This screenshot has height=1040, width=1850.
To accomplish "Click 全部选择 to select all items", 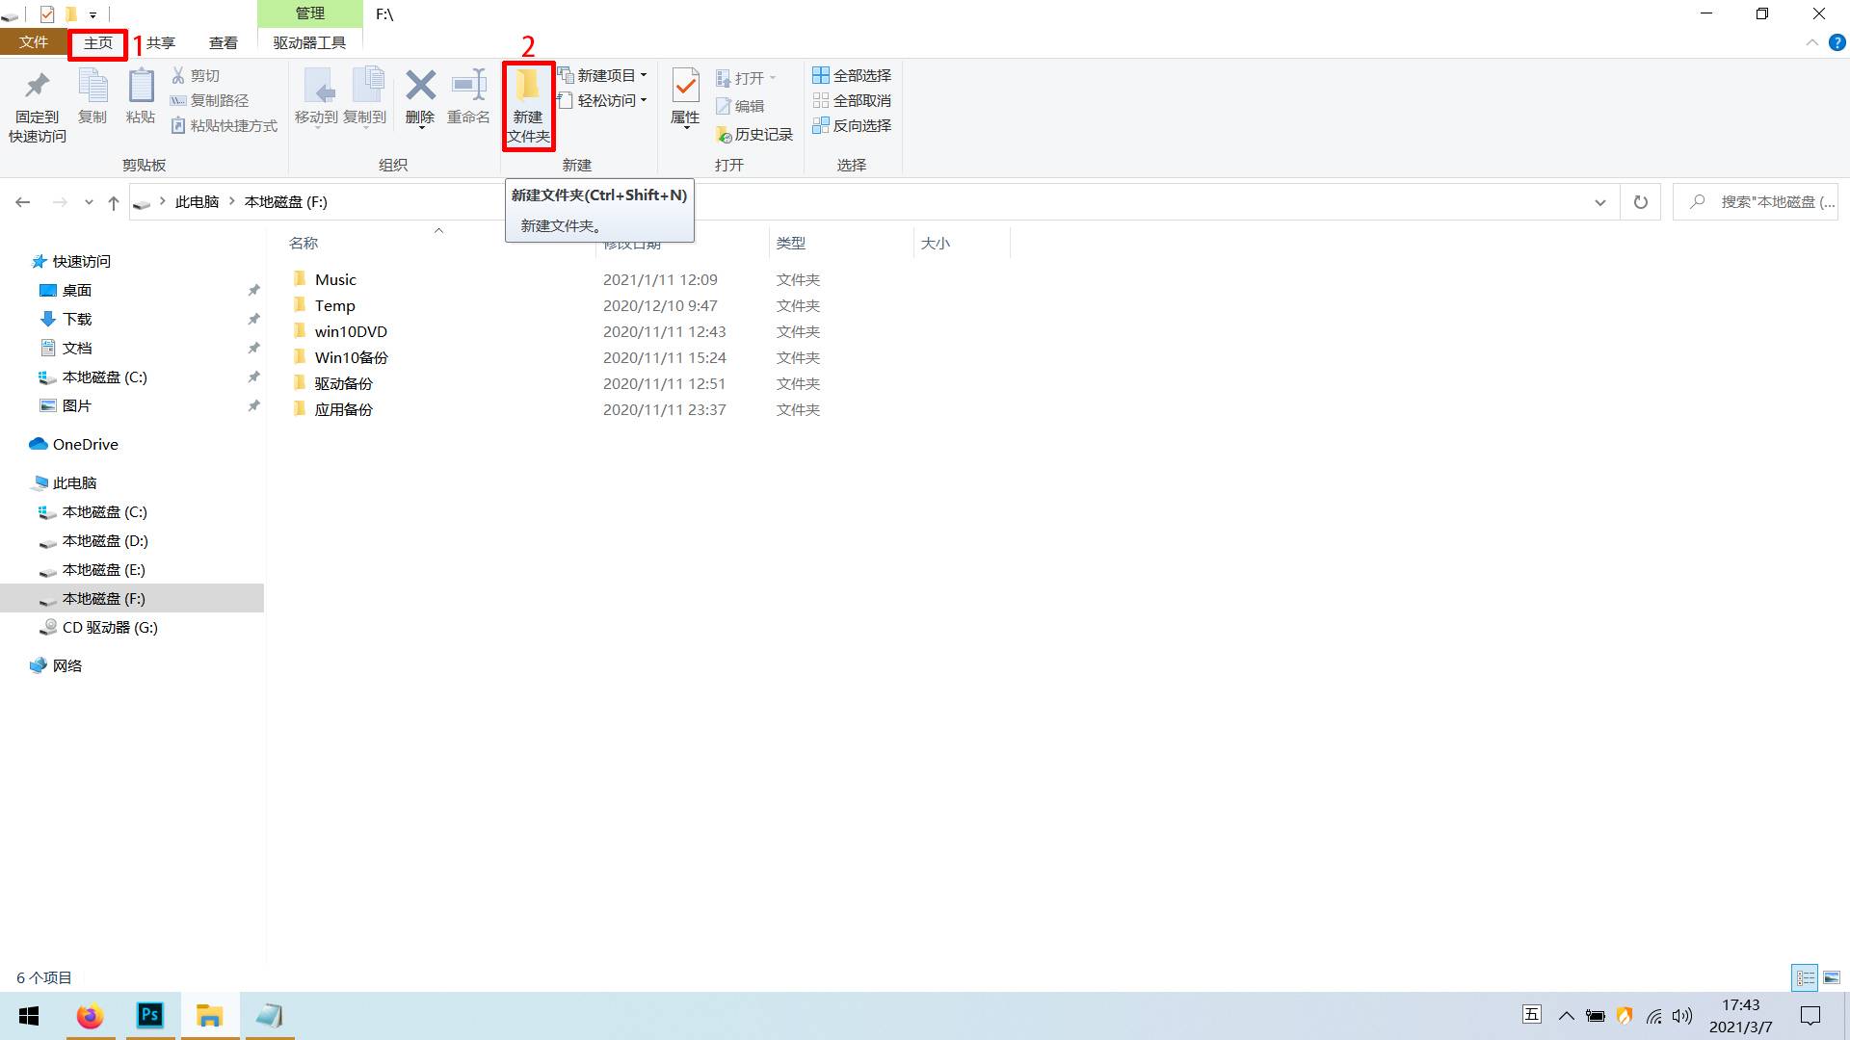I will pyautogui.click(x=852, y=74).
